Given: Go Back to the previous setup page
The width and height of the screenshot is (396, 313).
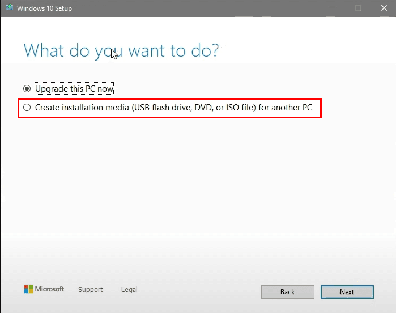Looking at the screenshot, I should [x=288, y=292].
